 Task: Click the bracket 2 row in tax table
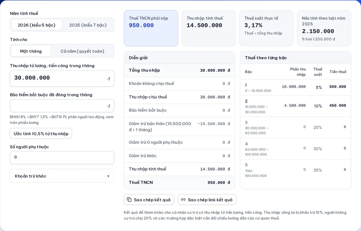tap(295, 106)
